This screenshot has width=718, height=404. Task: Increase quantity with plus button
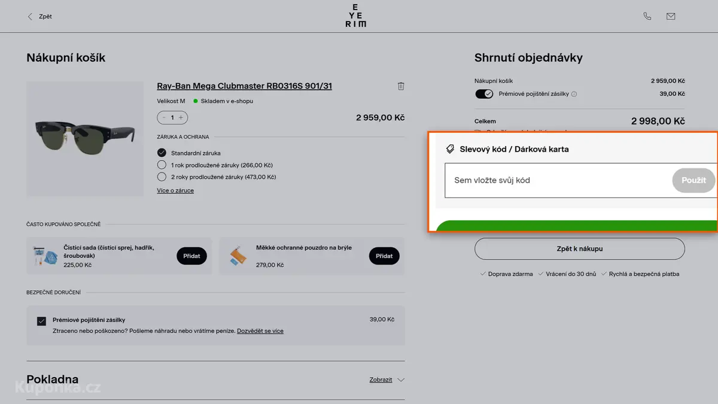pos(181,118)
